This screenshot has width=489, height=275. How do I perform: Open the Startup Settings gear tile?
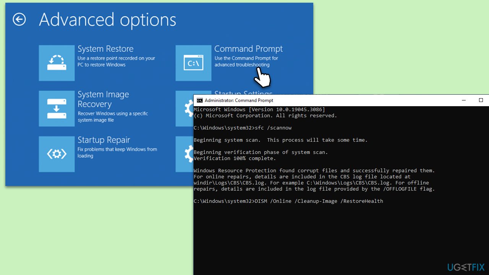click(185, 108)
